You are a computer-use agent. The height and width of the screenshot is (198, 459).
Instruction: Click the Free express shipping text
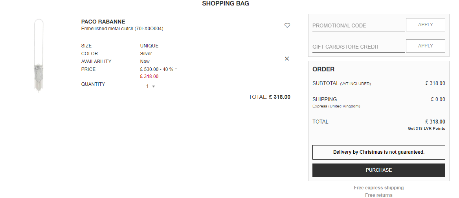[x=379, y=188]
